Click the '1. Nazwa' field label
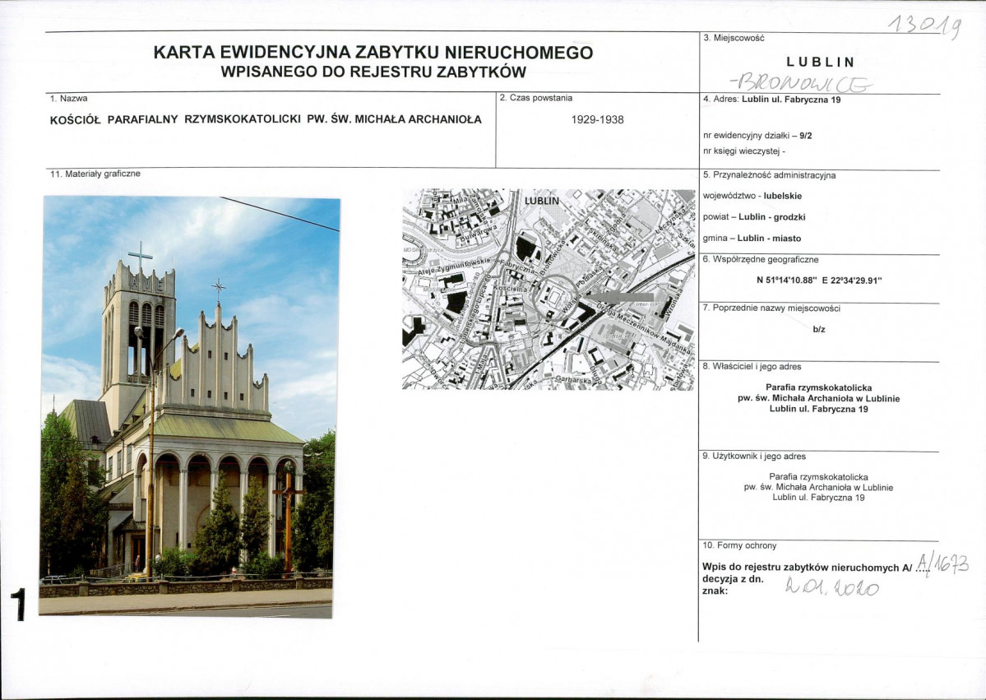986x700 pixels. pos(68,98)
